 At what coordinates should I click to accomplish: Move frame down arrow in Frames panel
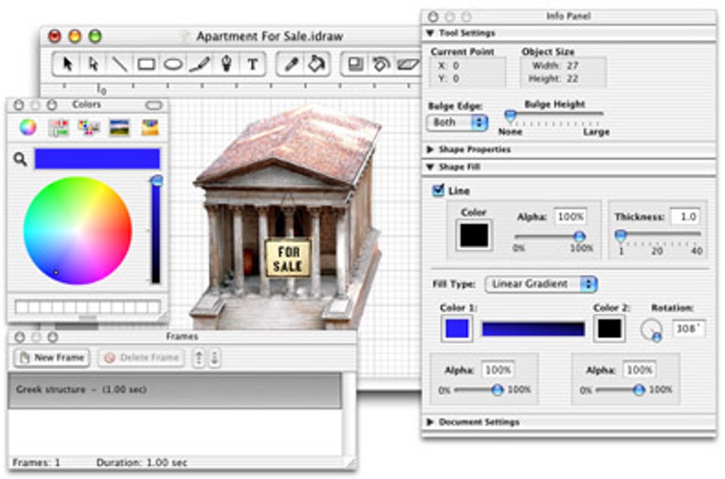point(215,358)
